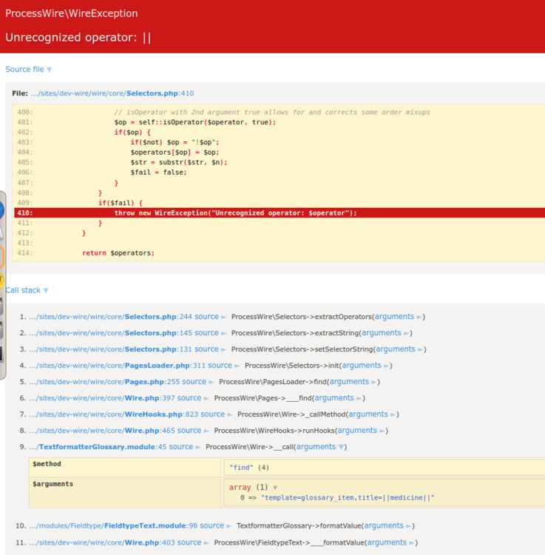Open the Selectors.php:410 file link

[x=112, y=93]
